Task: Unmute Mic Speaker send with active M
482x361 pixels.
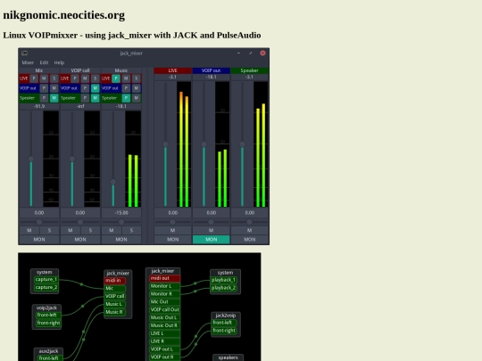Action: coord(54,98)
